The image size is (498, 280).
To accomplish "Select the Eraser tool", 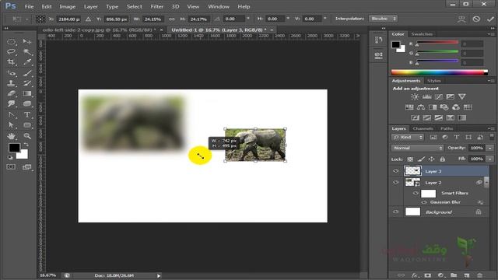I will 11,93.
